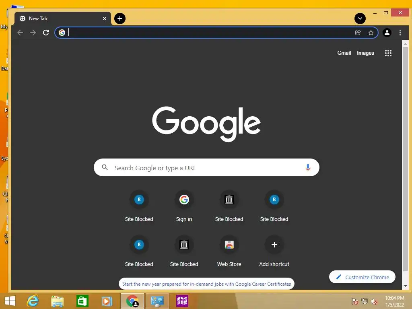
Task: Click the network icon in system tray
Action: tap(365, 301)
